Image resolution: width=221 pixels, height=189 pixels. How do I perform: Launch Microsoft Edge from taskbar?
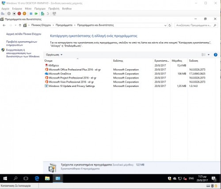pos(37,178)
